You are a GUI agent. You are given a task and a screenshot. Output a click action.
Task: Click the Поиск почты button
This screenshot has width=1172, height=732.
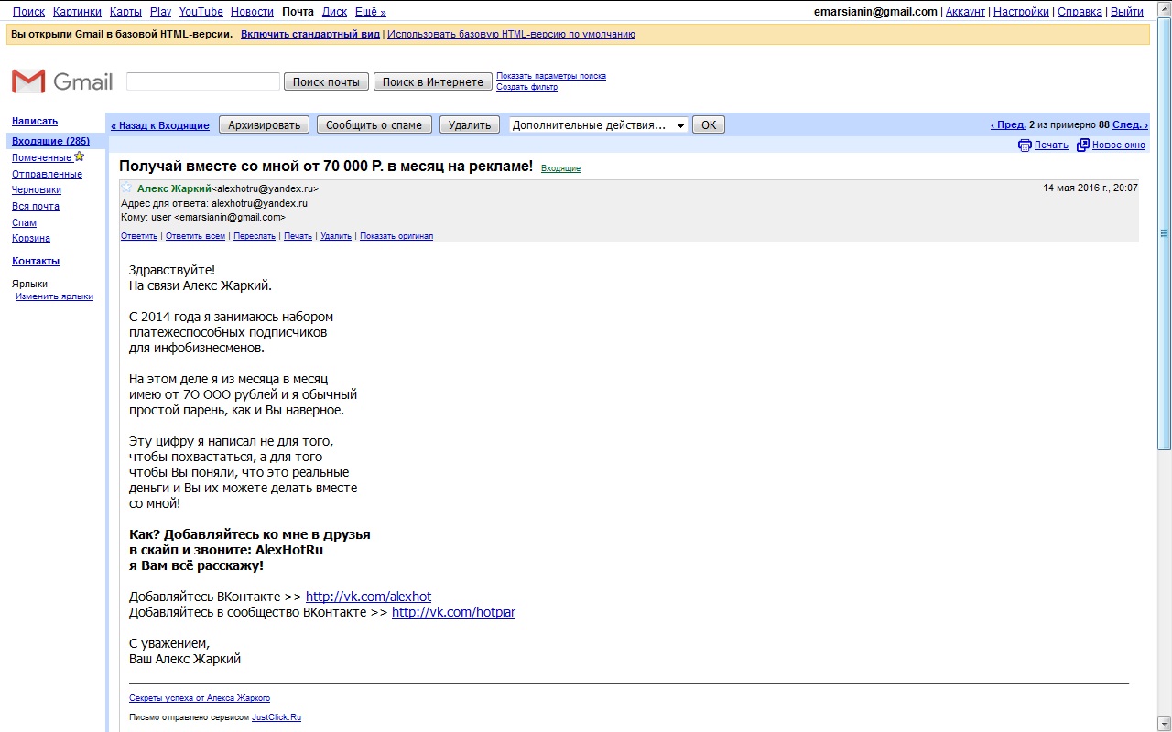coord(326,81)
